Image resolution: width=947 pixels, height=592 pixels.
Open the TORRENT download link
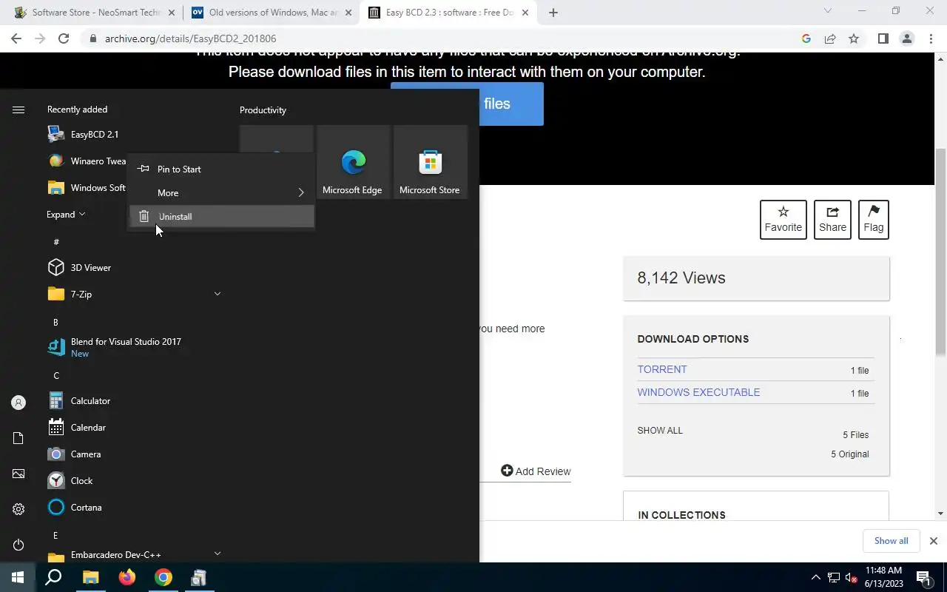point(662,369)
